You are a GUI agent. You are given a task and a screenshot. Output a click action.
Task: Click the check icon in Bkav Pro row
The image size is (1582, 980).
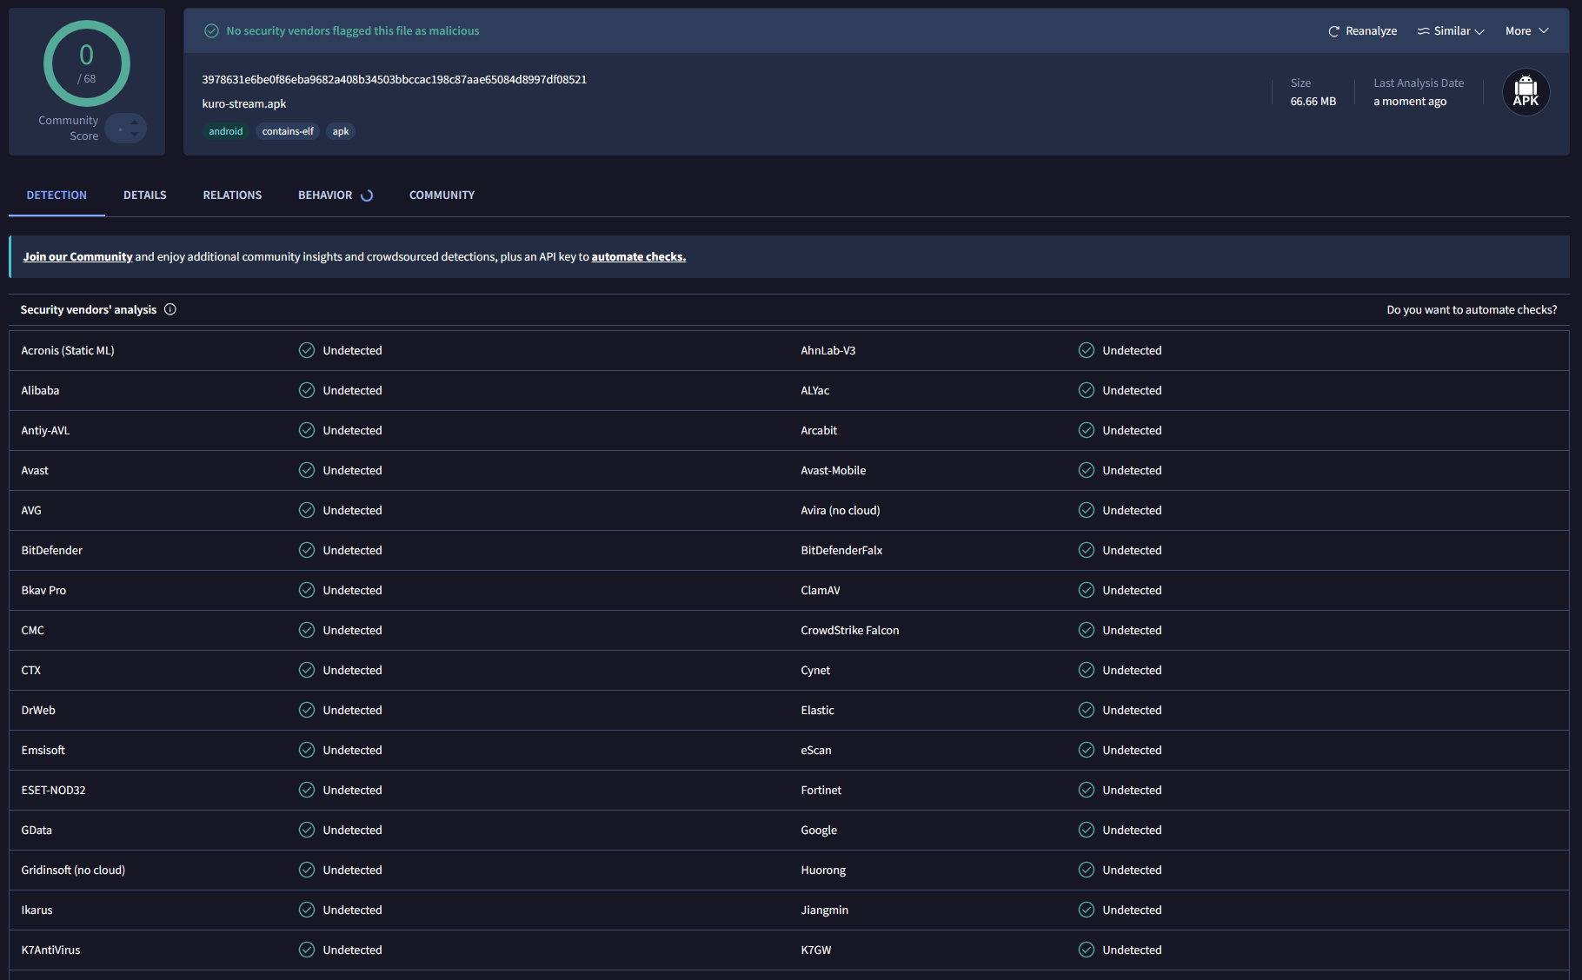307,590
